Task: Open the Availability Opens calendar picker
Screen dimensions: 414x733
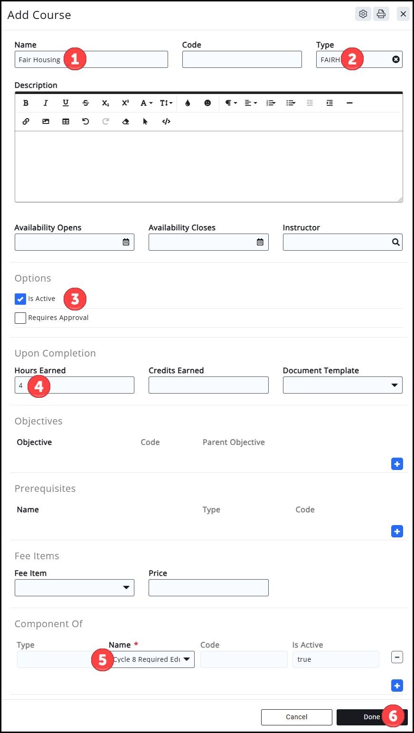Action: (x=126, y=242)
